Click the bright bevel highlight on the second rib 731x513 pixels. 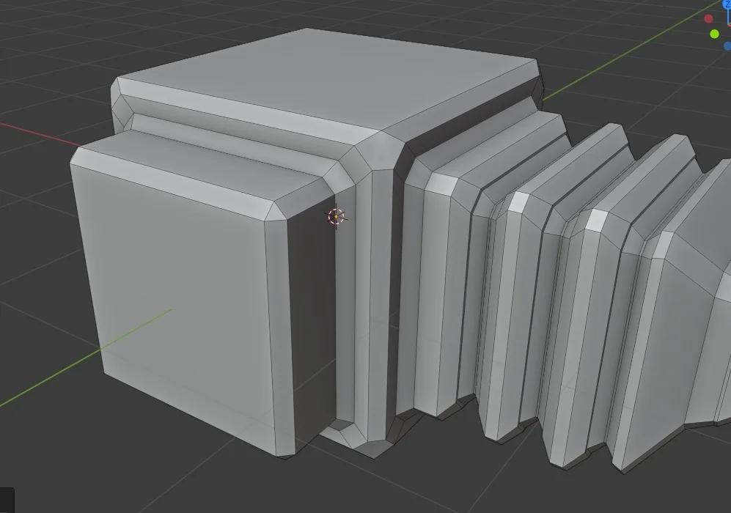point(518,202)
